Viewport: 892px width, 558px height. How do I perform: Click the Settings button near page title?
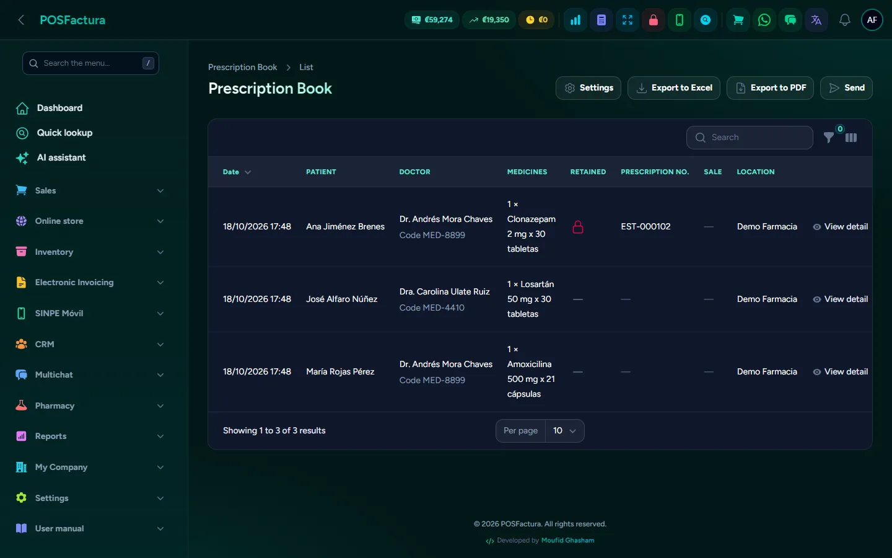point(588,88)
